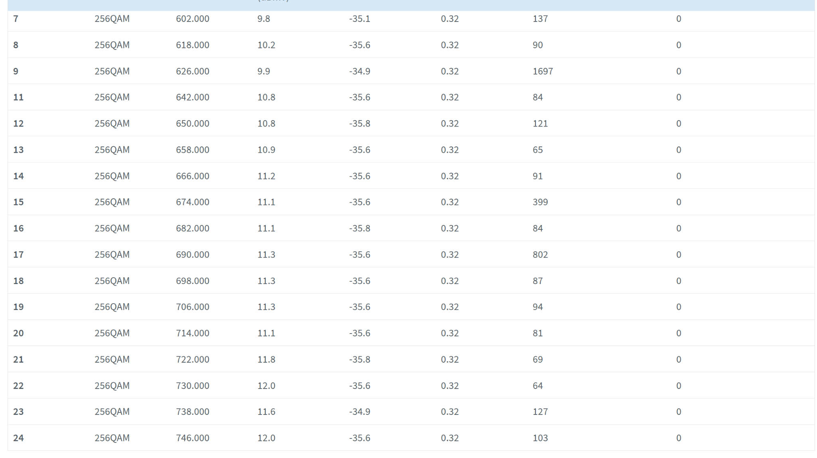Select frequency value 602.000
This screenshot has height=458, width=817.
192,19
